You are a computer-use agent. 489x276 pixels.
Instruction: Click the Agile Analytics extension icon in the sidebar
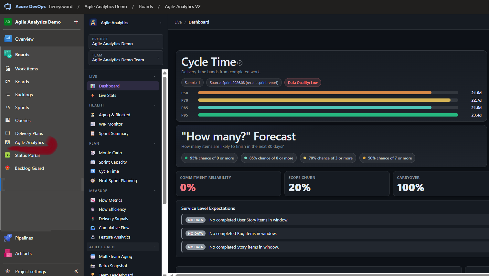pos(7,142)
